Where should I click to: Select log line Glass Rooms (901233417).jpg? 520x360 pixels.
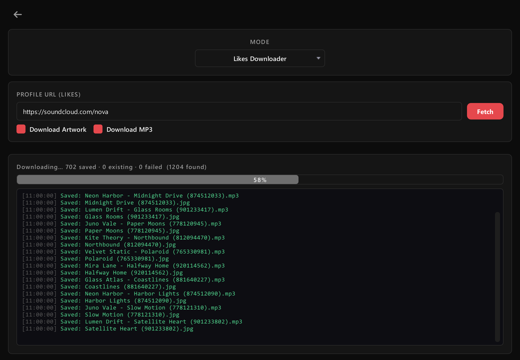pyautogui.click(x=101, y=217)
